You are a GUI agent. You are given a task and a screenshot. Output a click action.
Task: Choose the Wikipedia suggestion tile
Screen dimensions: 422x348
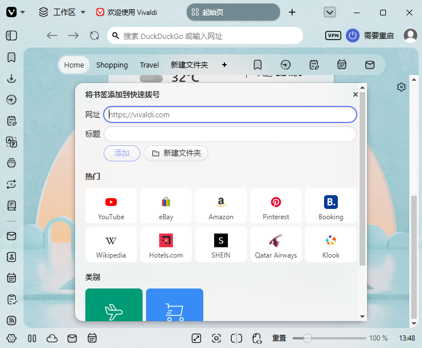point(111,244)
